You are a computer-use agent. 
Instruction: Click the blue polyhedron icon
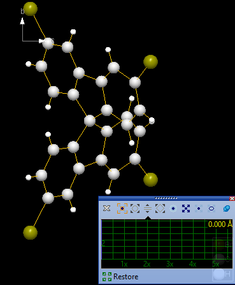point(227,208)
